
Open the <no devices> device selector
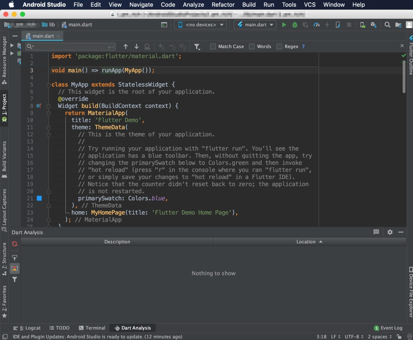pyautogui.click(x=200, y=24)
